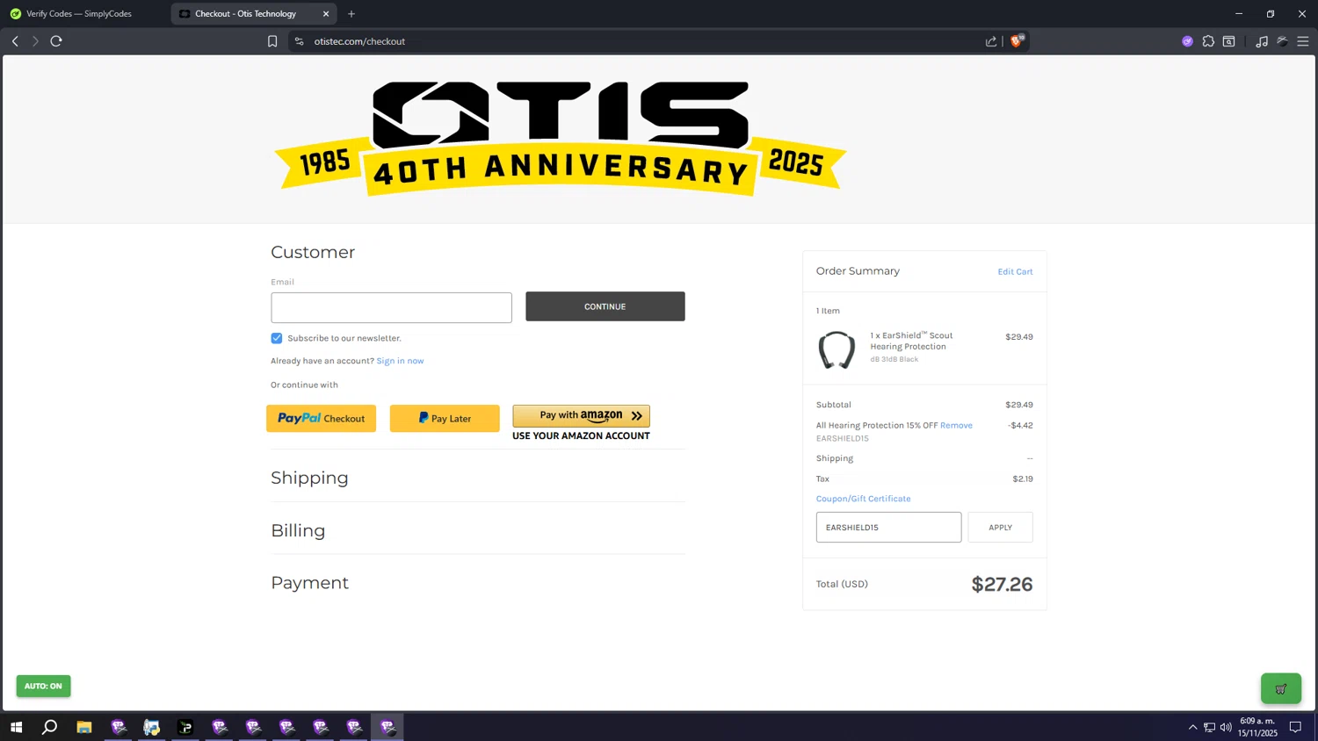Open the Brave Shields lion icon
This screenshot has width=1318, height=741.
point(1017,40)
